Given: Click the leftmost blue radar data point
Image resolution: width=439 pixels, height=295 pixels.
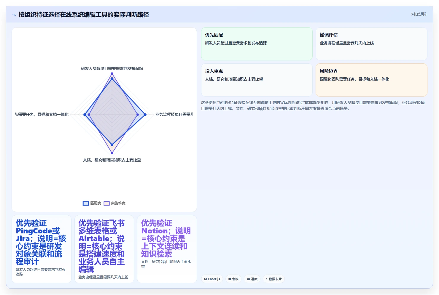Looking at the screenshot, I should 85,115.
